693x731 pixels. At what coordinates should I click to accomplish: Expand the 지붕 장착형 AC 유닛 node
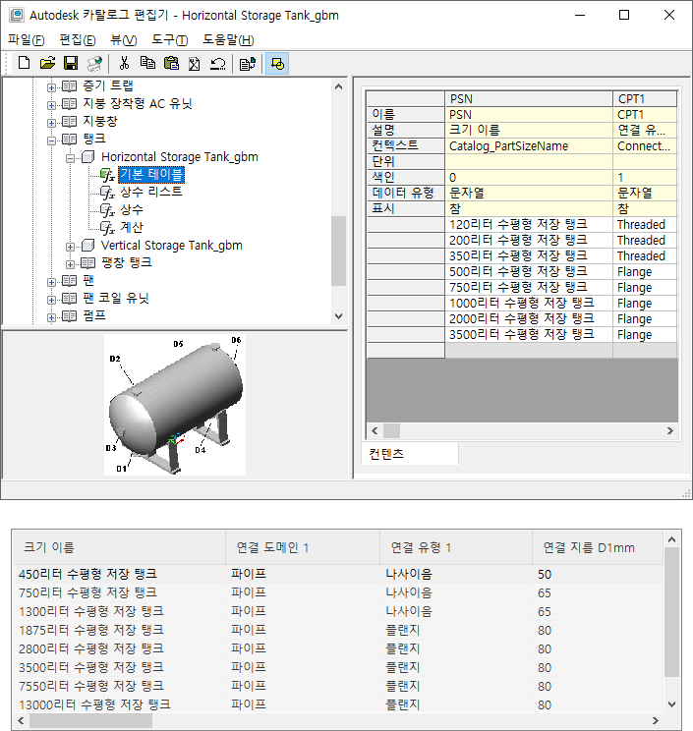[x=51, y=105]
